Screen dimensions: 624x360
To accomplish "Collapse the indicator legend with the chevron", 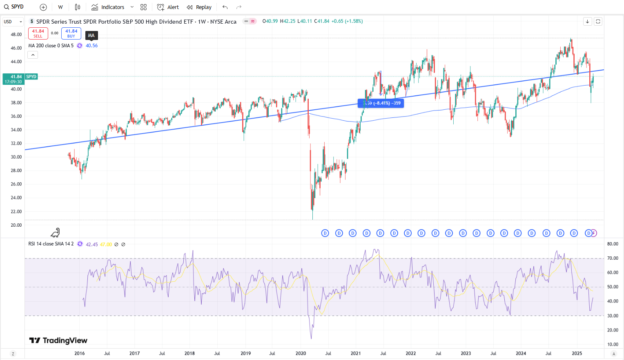I will (x=33, y=55).
